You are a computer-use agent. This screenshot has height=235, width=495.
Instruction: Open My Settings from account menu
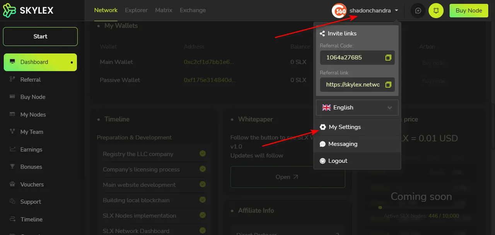click(357, 127)
